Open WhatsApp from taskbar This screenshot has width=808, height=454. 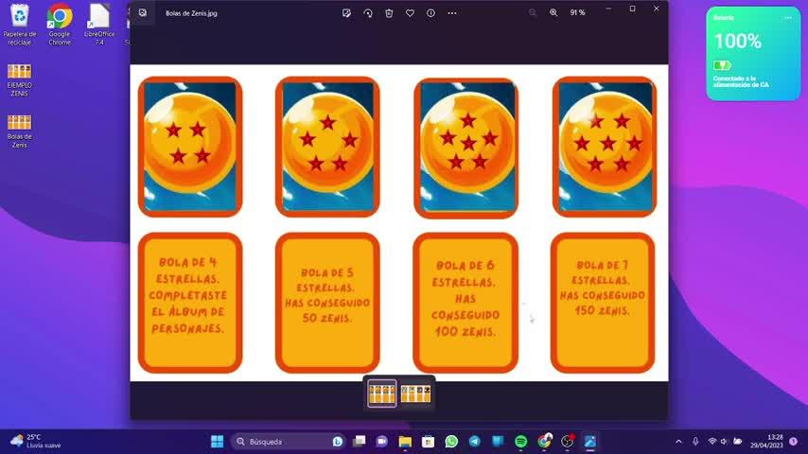pos(451,442)
